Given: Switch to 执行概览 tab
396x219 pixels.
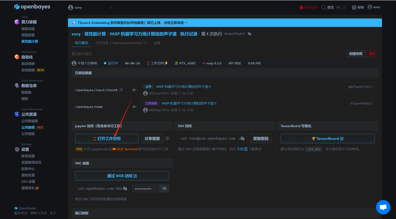Looking at the screenshot, I should pyautogui.click(x=82, y=43).
